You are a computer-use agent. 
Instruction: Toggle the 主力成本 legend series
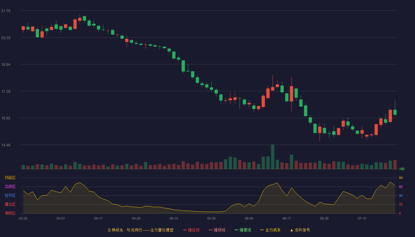point(270,230)
